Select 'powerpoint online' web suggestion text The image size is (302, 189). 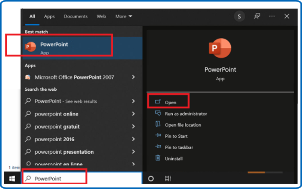[x=56, y=114]
